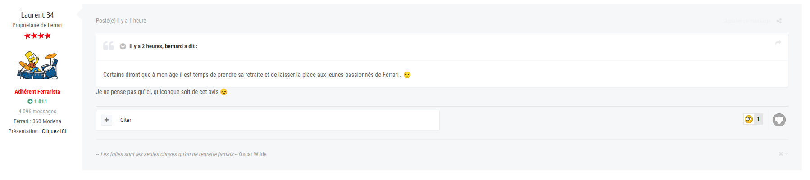Click the 'Cliquez ICI' presentation link
The height and width of the screenshot is (180, 810).
[x=54, y=131]
